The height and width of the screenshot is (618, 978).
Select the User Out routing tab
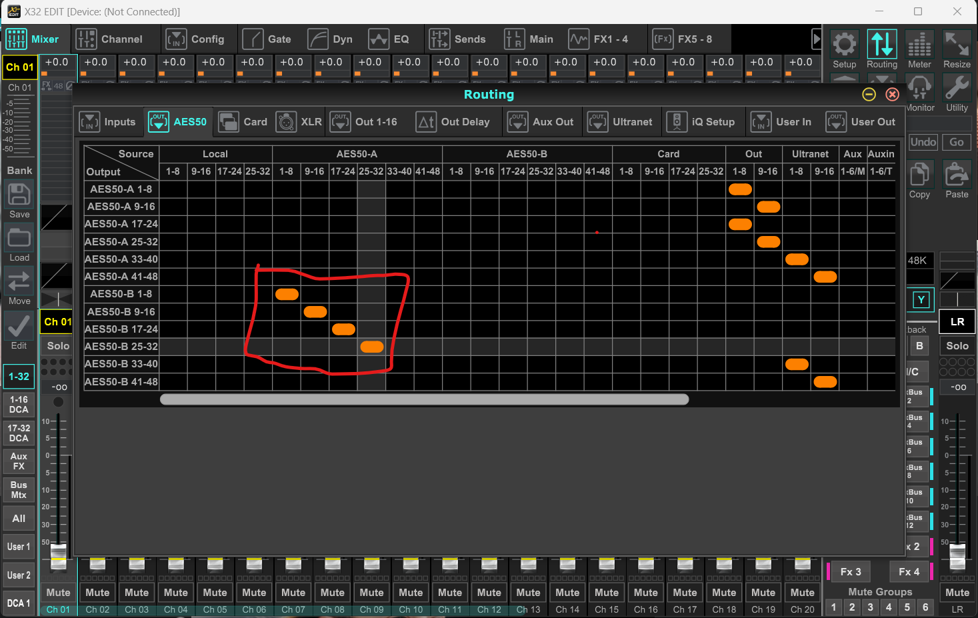coord(861,122)
